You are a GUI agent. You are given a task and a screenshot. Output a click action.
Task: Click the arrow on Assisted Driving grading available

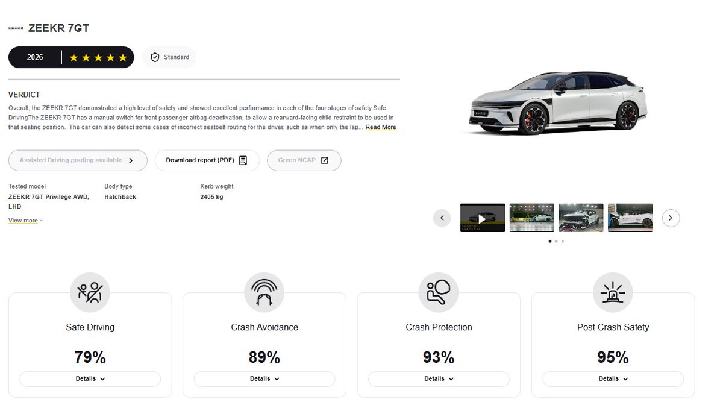131,160
